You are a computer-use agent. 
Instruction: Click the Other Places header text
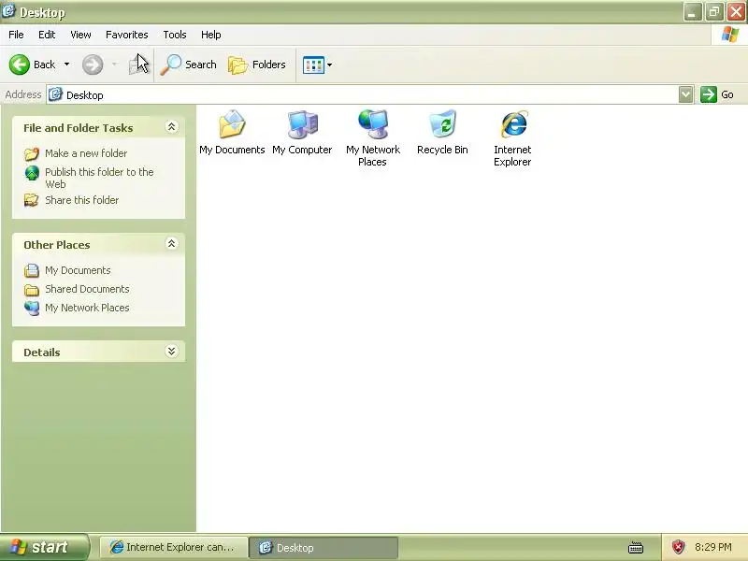coord(57,245)
